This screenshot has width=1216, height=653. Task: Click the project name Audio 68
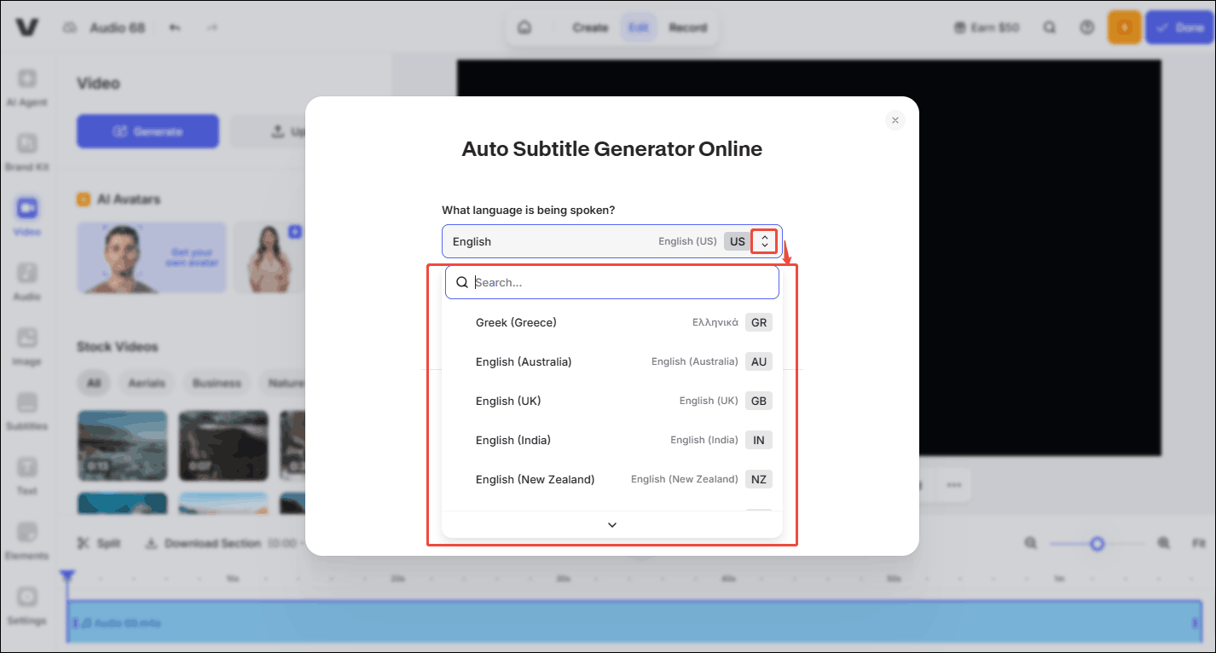[x=117, y=27]
